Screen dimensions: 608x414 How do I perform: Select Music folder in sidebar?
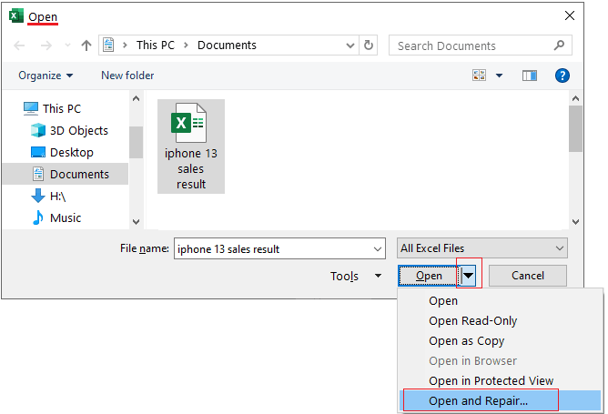(x=66, y=217)
